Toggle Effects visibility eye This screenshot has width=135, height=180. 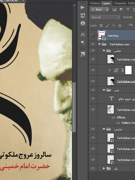[x=113, y=118]
